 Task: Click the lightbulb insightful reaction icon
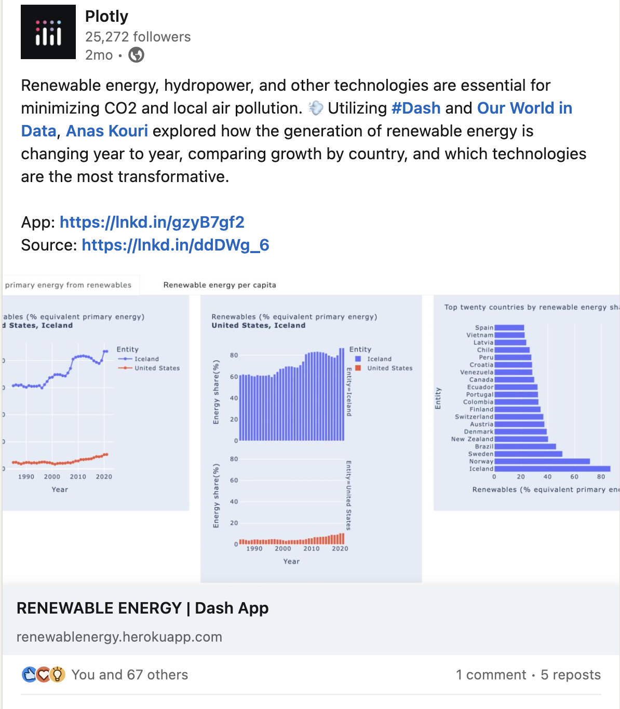click(57, 674)
